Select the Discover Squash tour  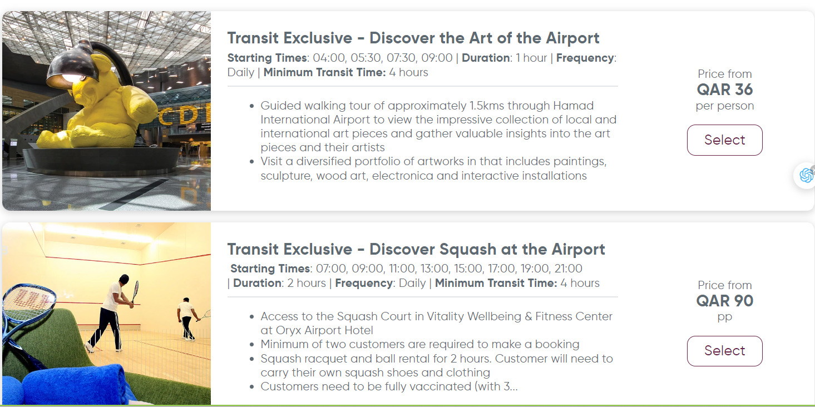pos(724,351)
